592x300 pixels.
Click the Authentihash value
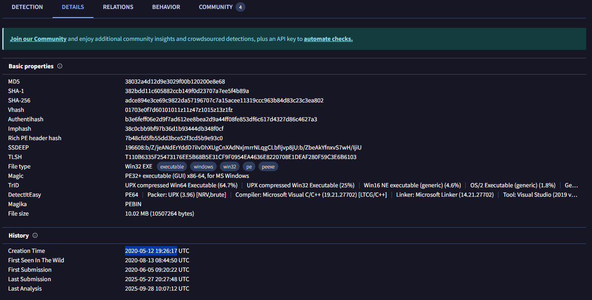[221, 119]
